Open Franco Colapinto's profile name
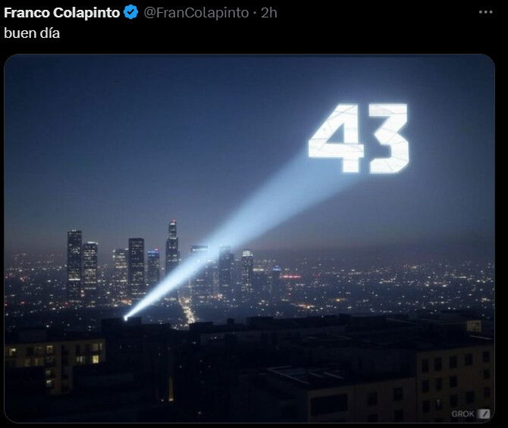Image resolution: width=508 pixels, height=428 pixels. (x=62, y=13)
